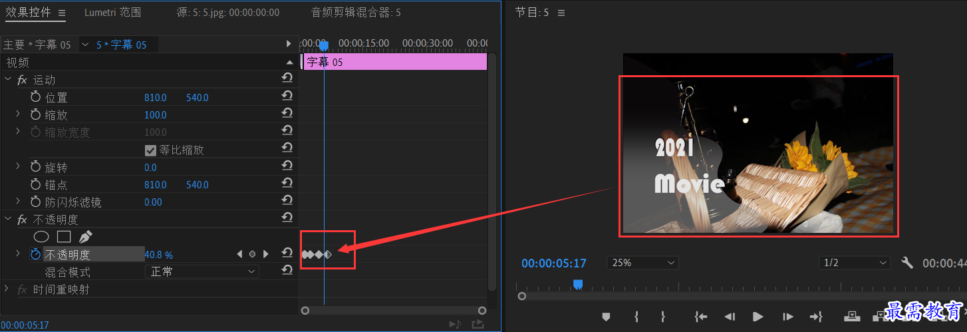Select the rectangle mask tool under 不透明度
Viewport: 967px width, 332px height.
tap(64, 236)
